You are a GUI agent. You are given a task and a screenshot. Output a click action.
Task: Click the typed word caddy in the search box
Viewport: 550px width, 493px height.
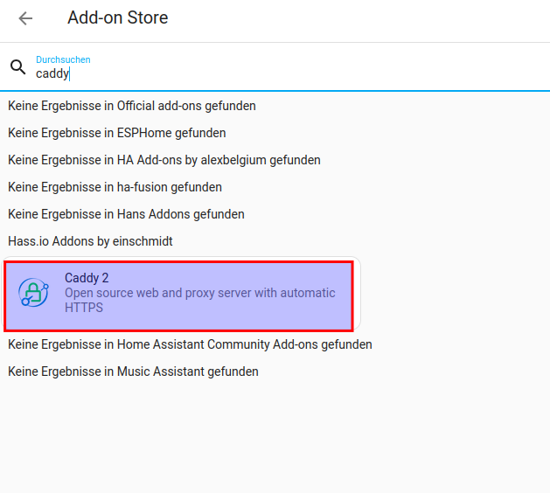click(x=51, y=74)
